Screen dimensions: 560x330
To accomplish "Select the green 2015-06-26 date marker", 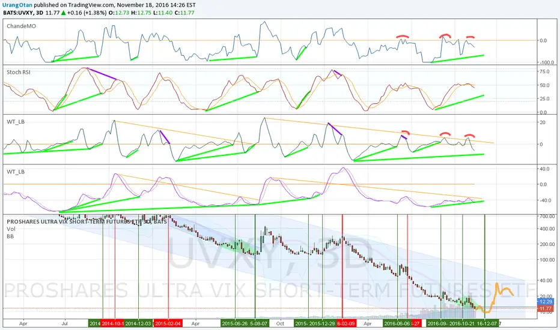I will pos(235,323).
